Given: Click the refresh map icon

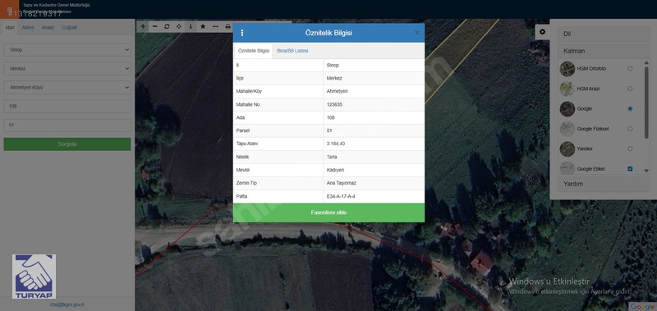Looking at the screenshot, I should point(167,26).
